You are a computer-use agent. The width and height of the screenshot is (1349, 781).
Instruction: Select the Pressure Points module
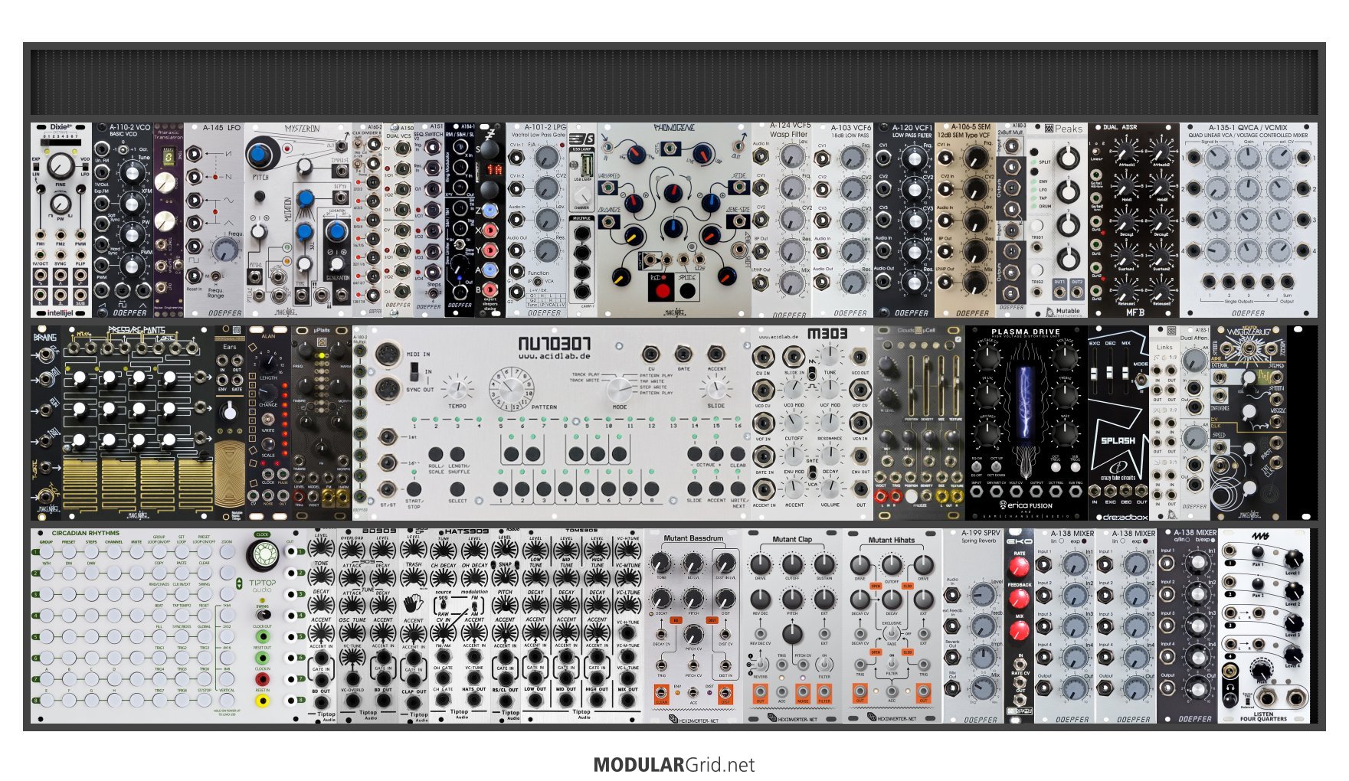pyautogui.click(x=138, y=423)
